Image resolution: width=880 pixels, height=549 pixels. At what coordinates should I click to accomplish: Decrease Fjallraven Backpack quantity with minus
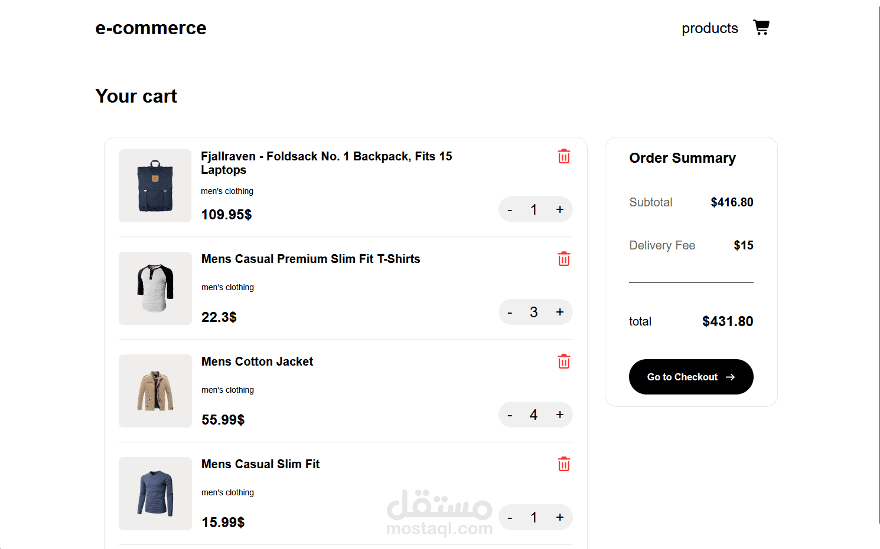[x=510, y=210]
